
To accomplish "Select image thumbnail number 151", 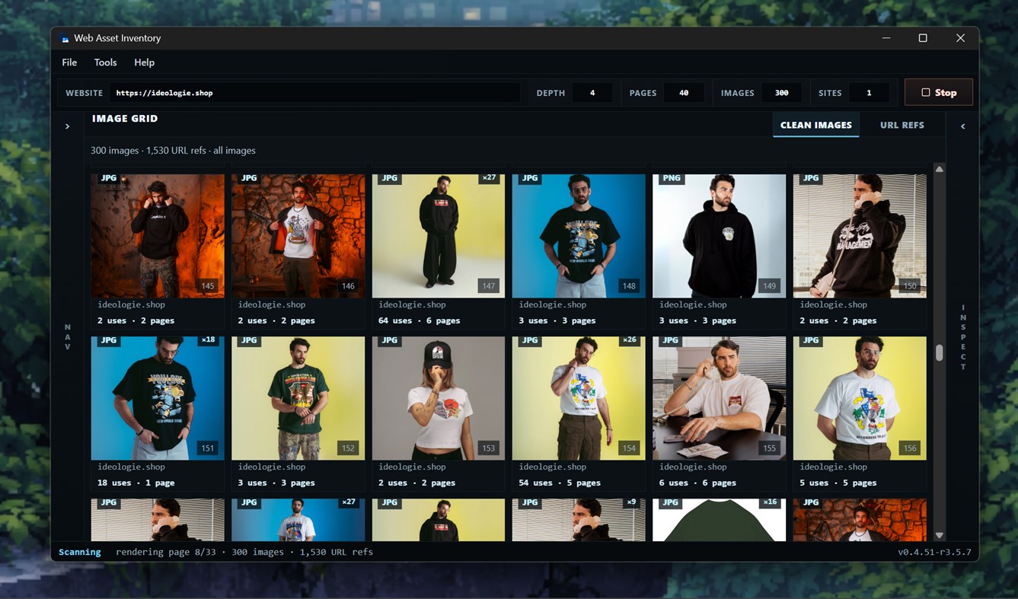I will coord(158,398).
